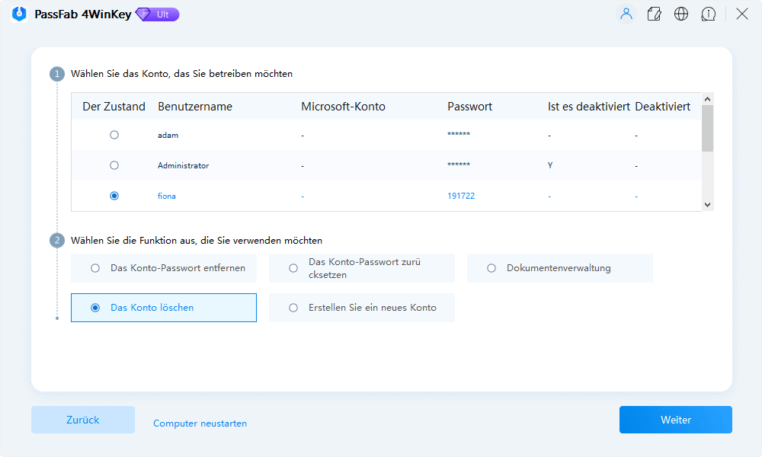Select Erstellen Sie ein neues Konto

click(x=292, y=307)
